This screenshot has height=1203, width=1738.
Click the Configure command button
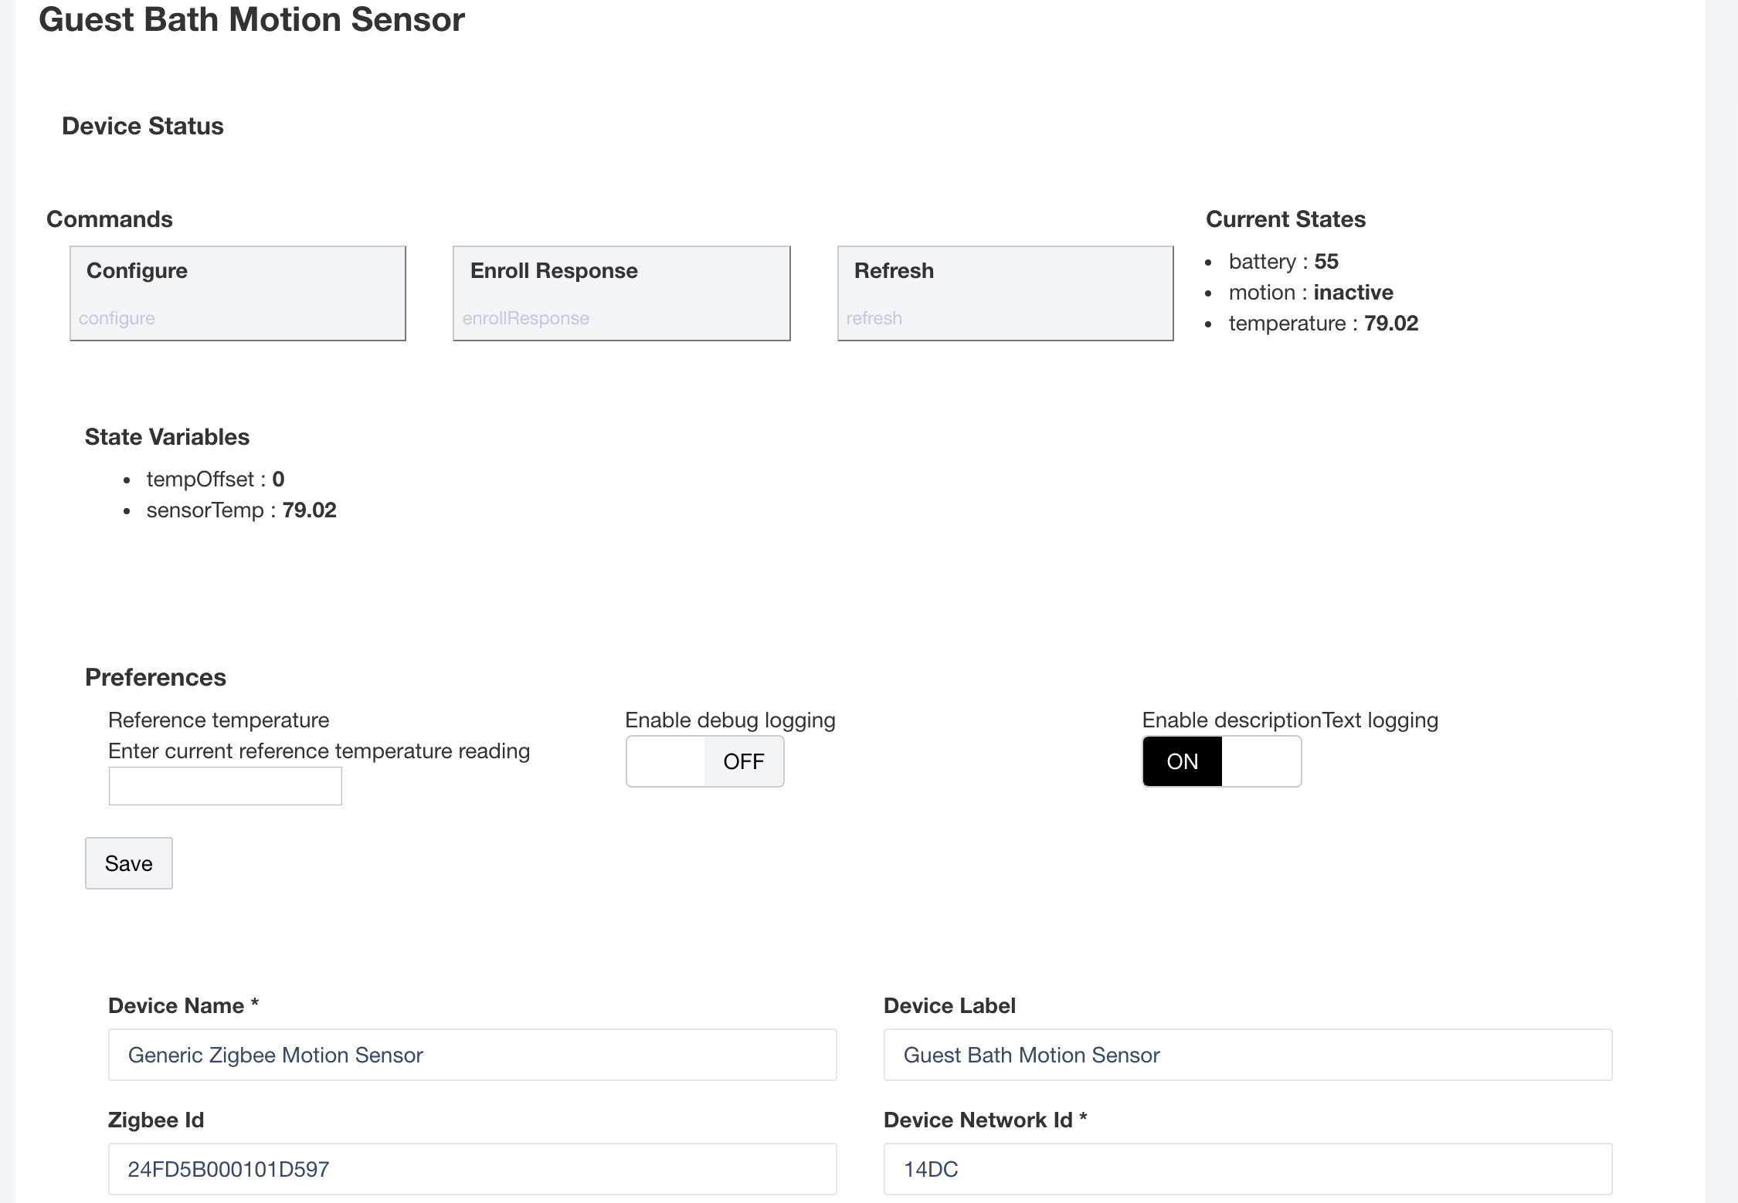pos(238,293)
